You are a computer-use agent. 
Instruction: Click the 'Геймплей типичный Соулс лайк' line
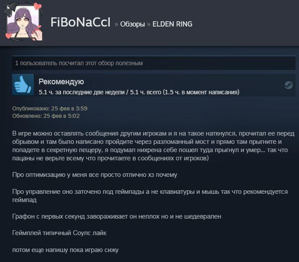coord(59,233)
